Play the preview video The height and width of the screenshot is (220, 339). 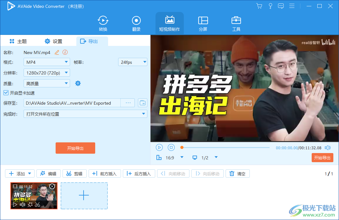pos(159,147)
